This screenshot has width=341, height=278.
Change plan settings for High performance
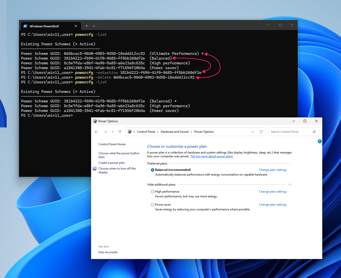[x=273, y=192]
